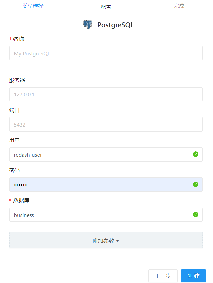Click the required asterisk before 名称 label
Image resolution: width=213 pixels, height=283 pixels.
10,39
